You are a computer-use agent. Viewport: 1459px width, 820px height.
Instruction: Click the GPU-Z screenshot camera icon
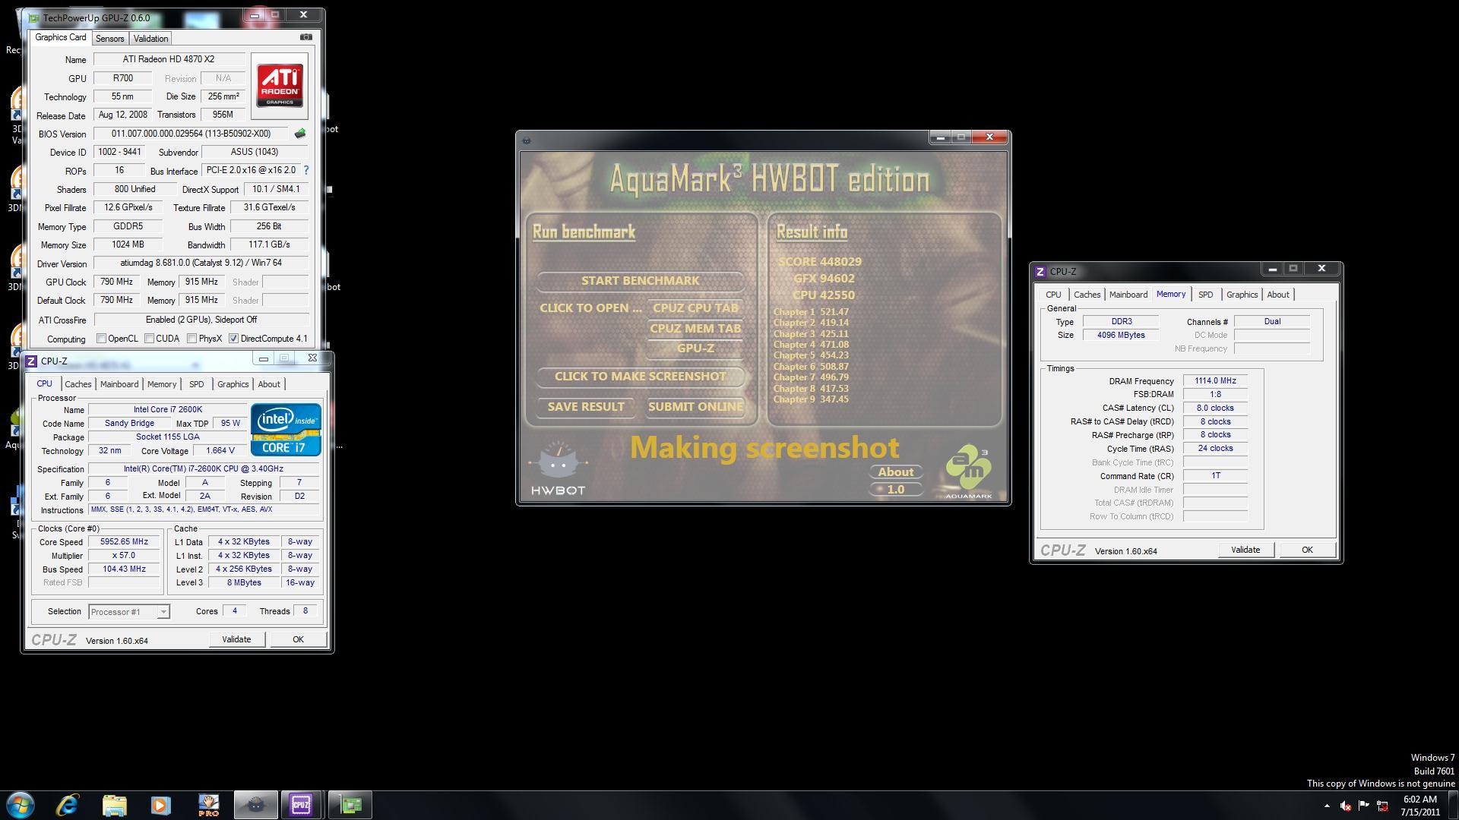(305, 36)
